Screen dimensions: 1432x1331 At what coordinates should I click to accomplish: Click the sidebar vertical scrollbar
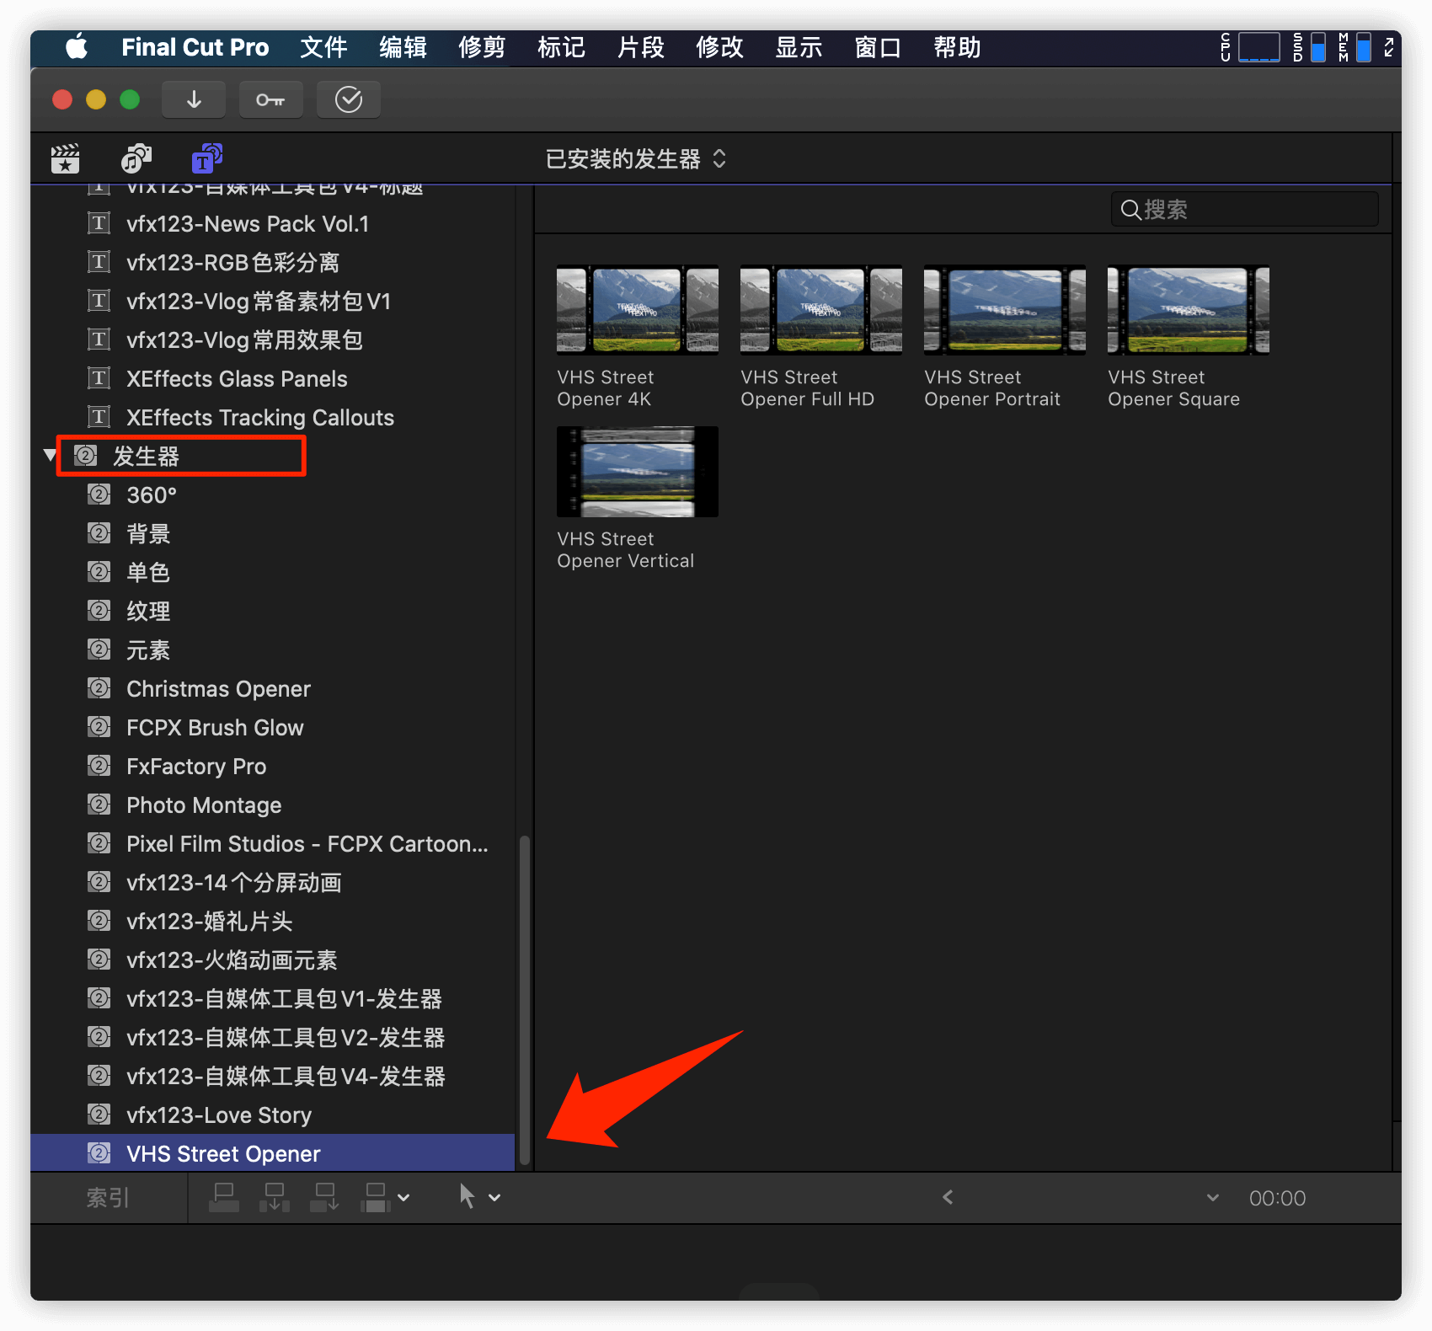point(524,1000)
